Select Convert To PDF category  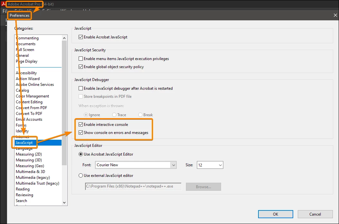pyautogui.click(x=29, y=114)
